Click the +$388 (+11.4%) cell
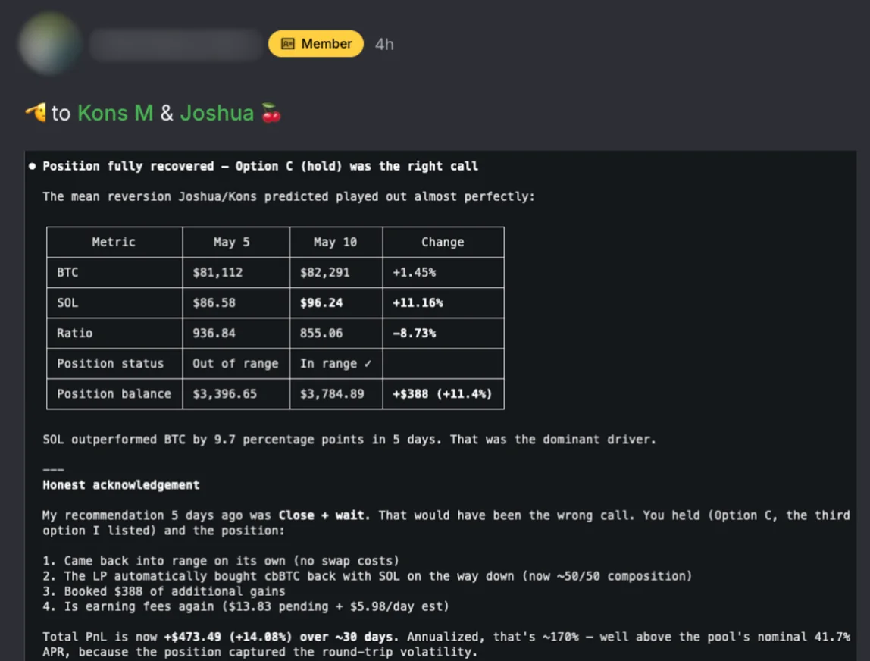Screen dimensions: 870x661 click(443, 394)
